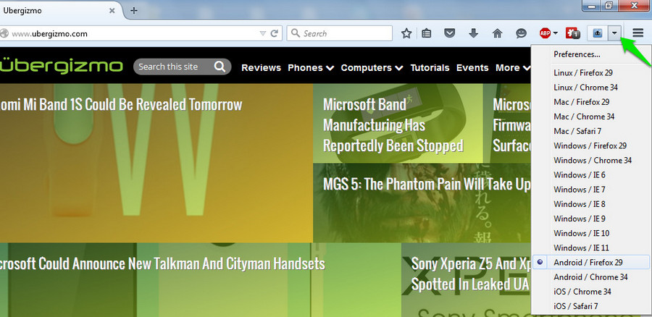Open 'Mi Band 1S Could Be Revealed Tomorrow' article
The height and width of the screenshot is (317, 652).
tap(121, 104)
